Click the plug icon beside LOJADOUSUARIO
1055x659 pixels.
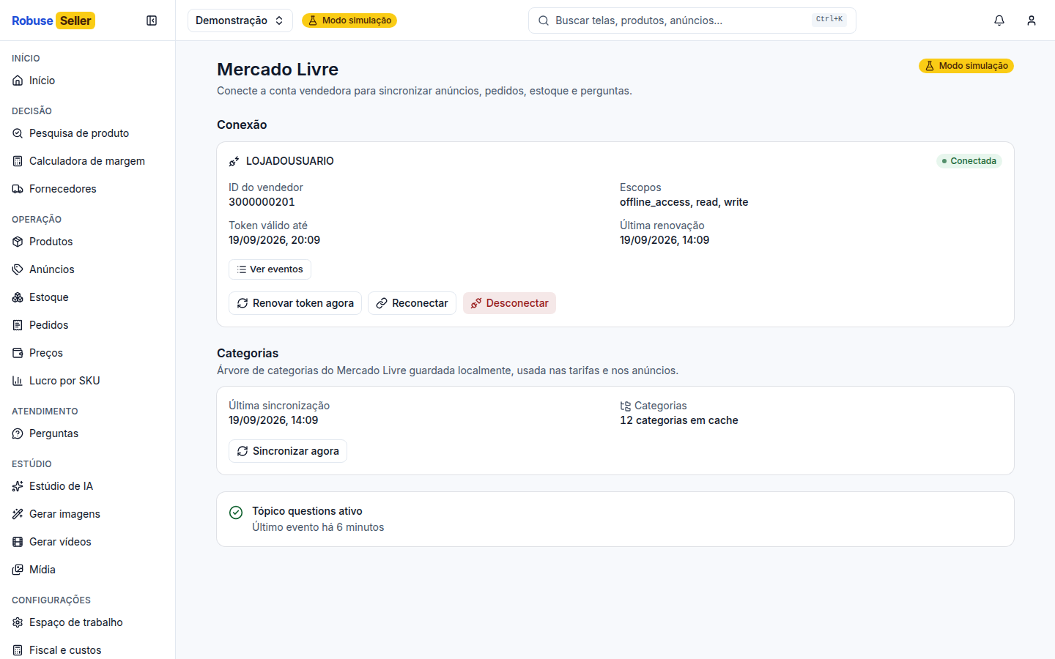[x=234, y=161]
